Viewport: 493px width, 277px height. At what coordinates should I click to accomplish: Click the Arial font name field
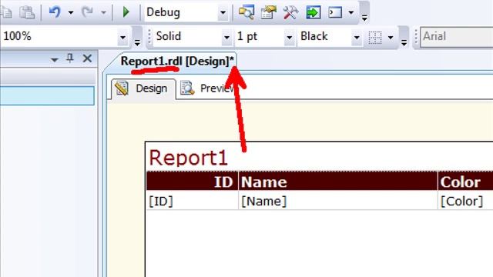tap(457, 36)
